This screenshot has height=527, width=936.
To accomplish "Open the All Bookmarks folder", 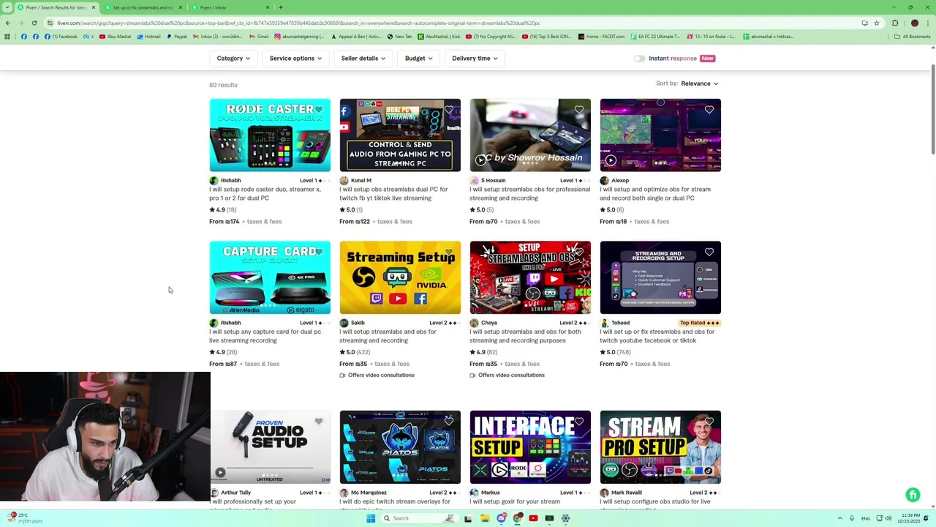I will pos(913,36).
